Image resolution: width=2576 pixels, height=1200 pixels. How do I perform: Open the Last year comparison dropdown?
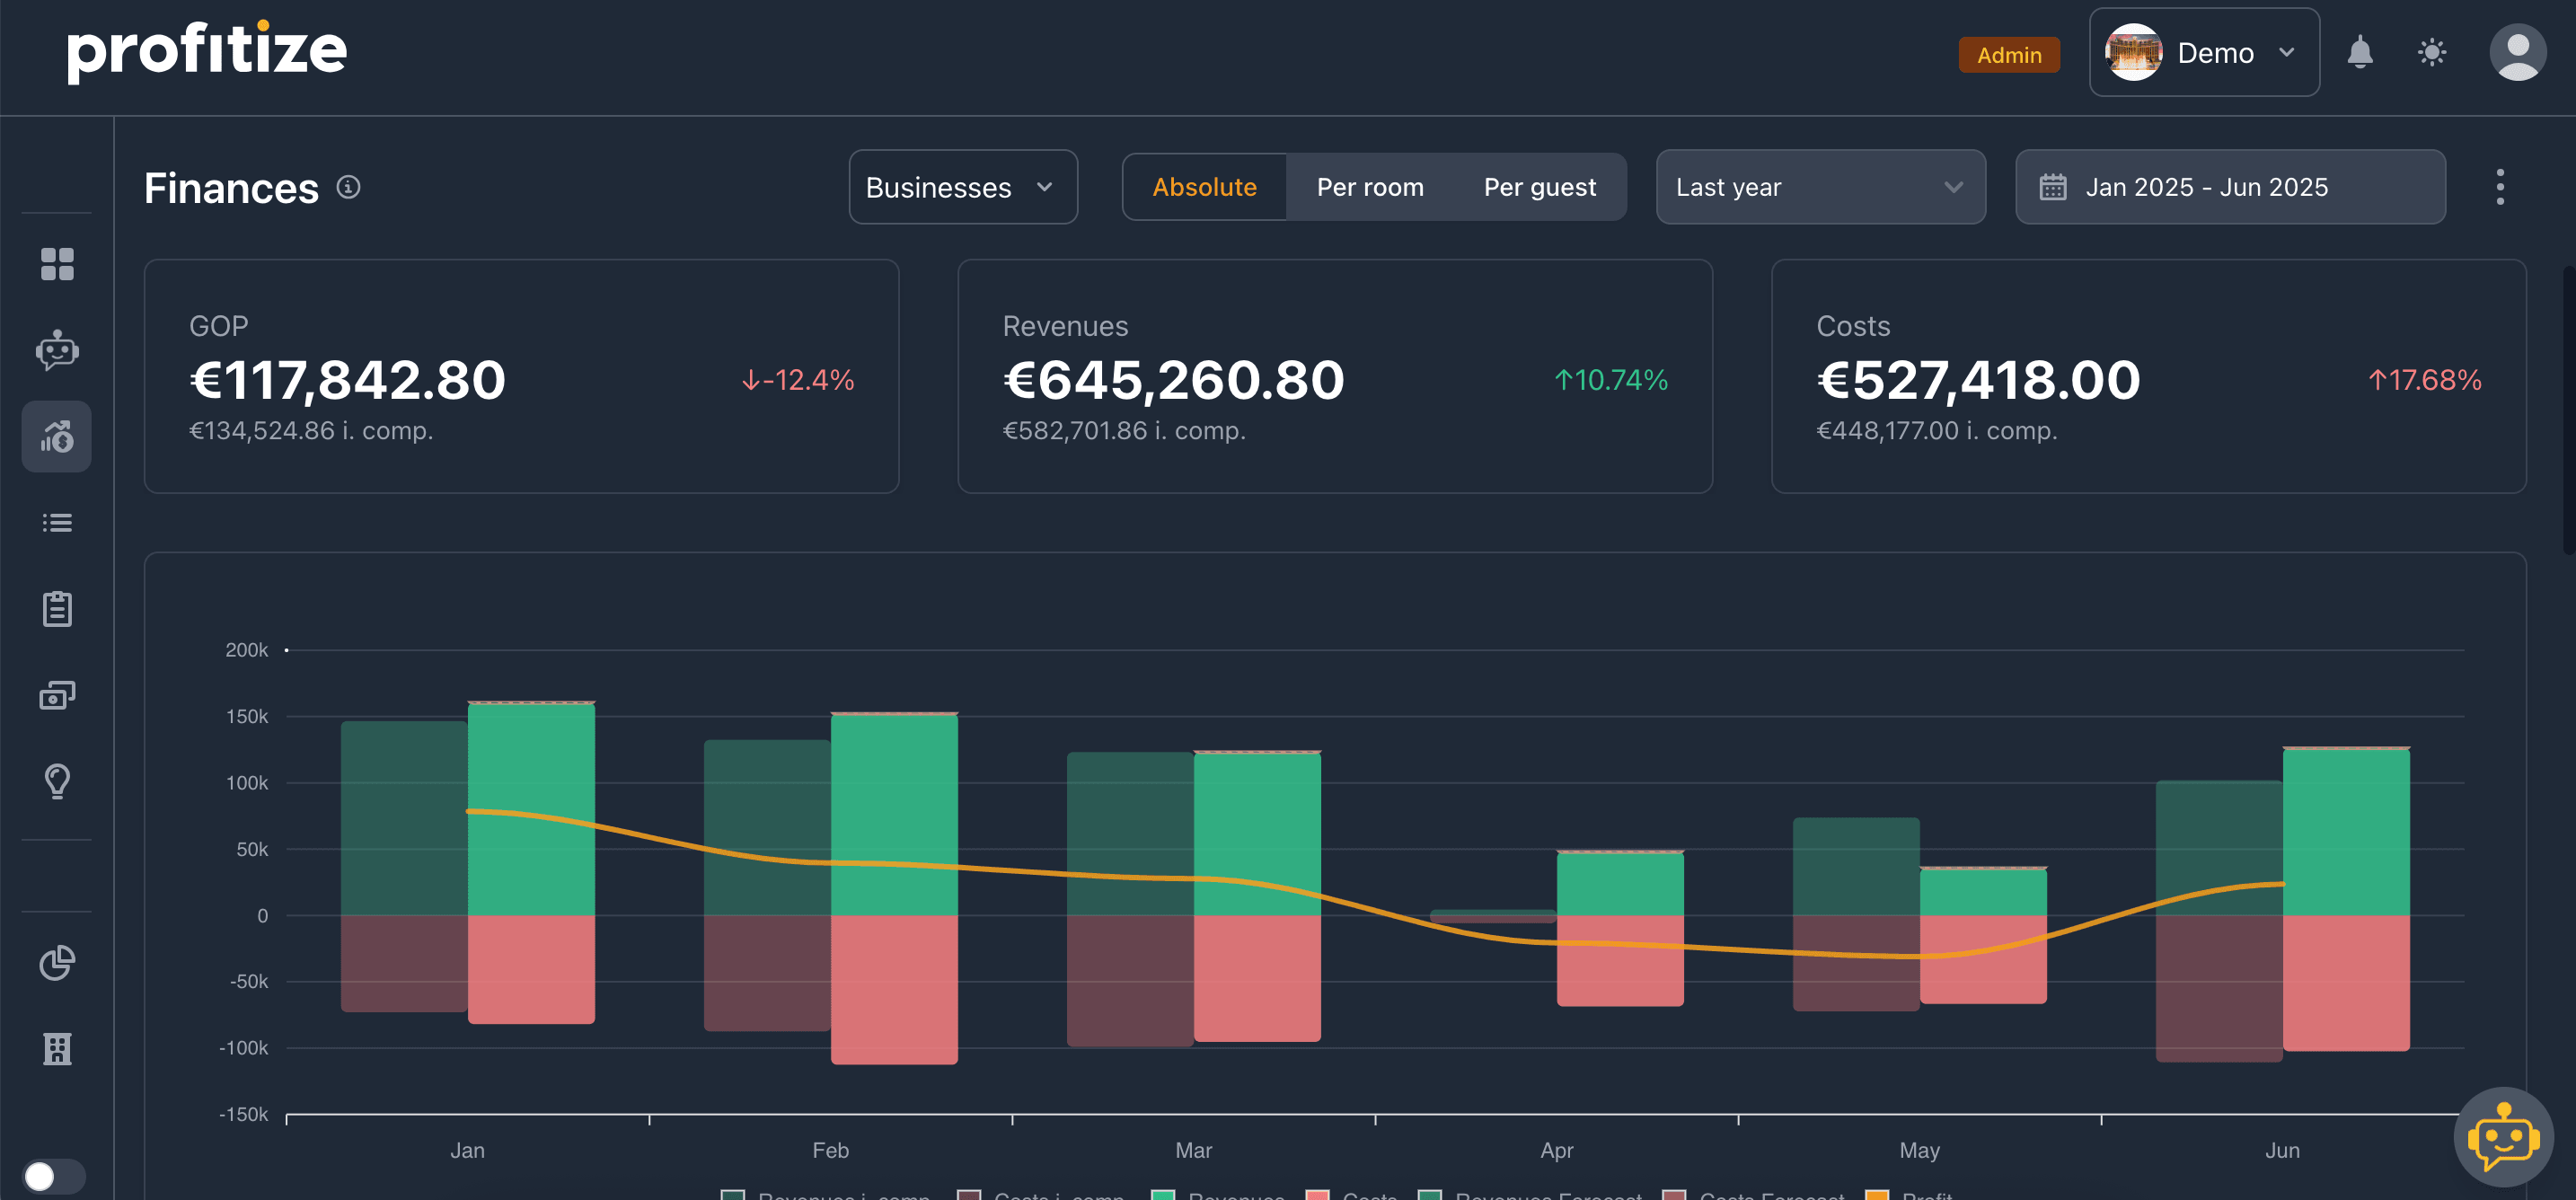pos(1819,187)
